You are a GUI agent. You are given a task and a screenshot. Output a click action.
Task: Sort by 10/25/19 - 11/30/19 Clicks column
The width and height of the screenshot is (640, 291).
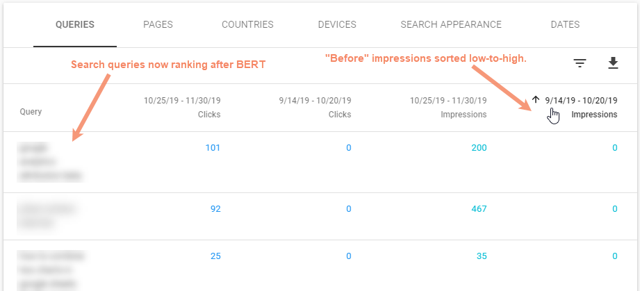click(182, 107)
